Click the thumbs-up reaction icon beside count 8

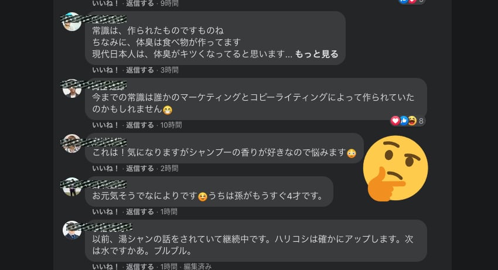(404, 121)
